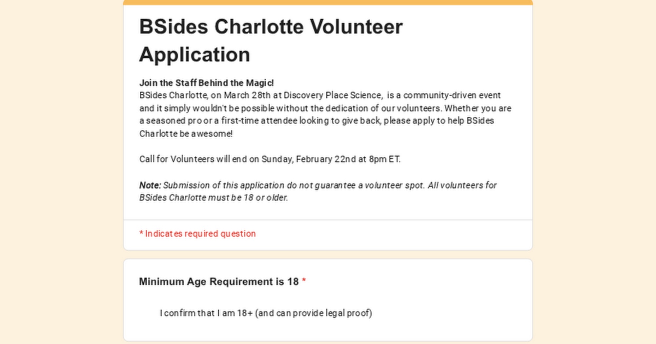The height and width of the screenshot is (344, 656).
Task: Click the red 'Indicates required question' text
Action: click(x=200, y=234)
